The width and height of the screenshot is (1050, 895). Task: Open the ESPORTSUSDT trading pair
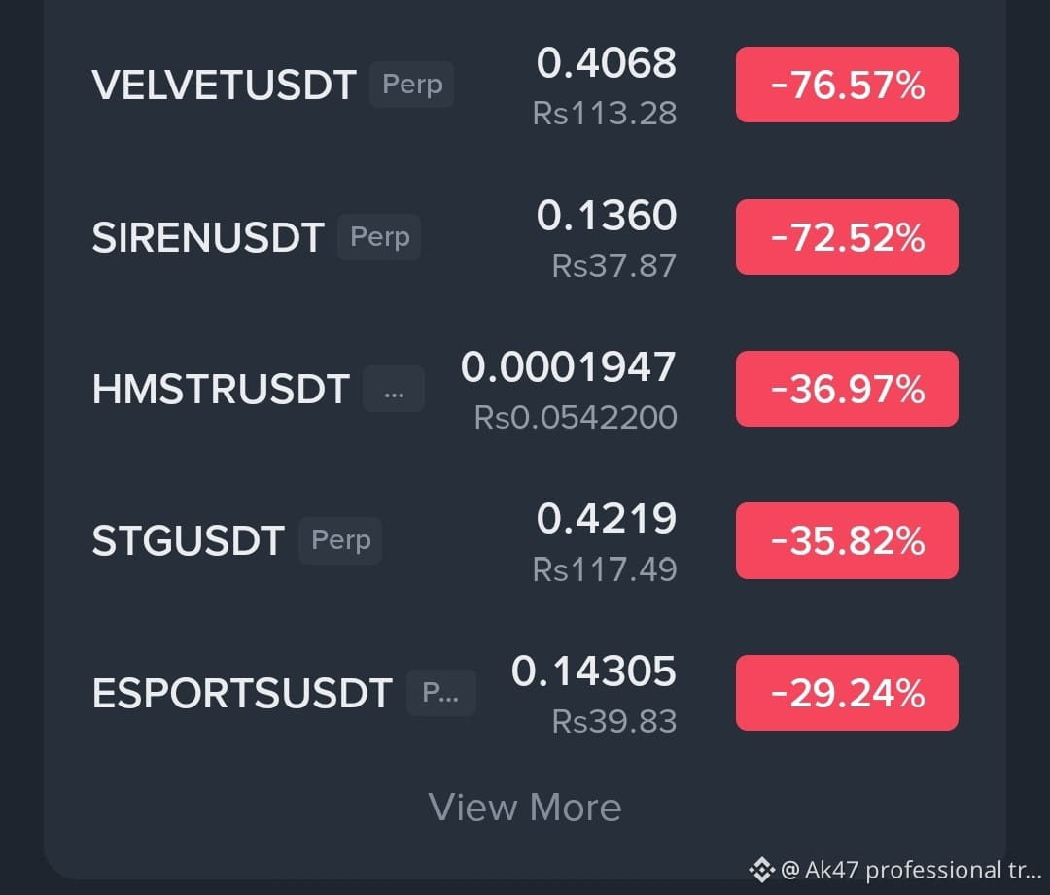click(x=242, y=693)
